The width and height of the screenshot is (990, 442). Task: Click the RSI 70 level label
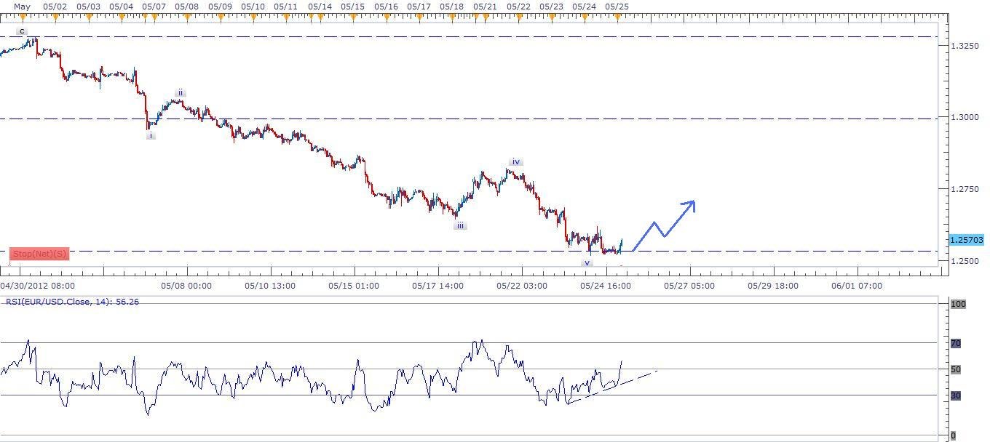(955, 343)
